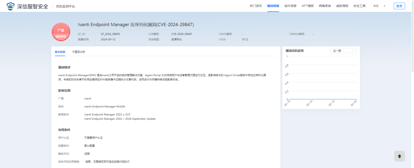
Task: Click the CNNVD编号 label
Action: (x=297, y=34)
